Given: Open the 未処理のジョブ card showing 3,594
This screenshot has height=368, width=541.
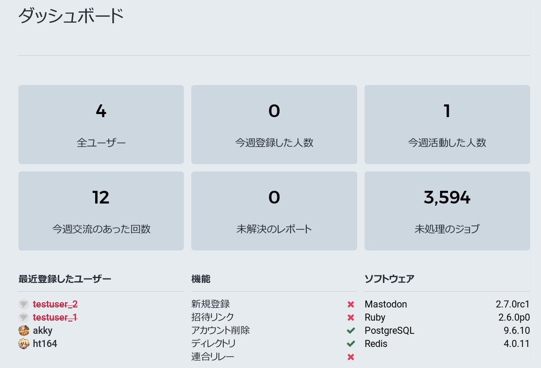Looking at the screenshot, I should (447, 211).
